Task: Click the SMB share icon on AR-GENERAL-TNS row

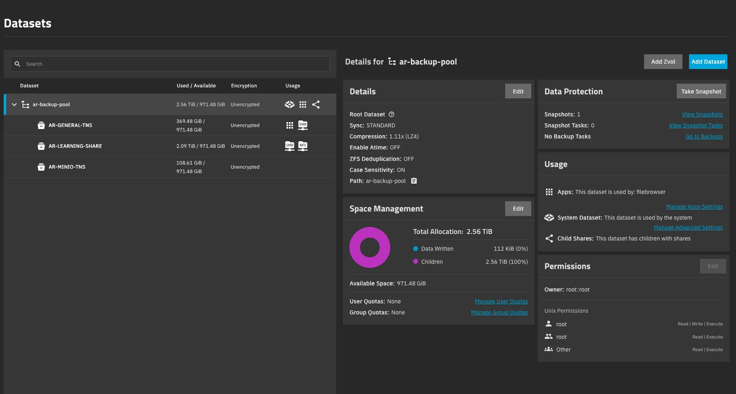Action: click(302, 125)
